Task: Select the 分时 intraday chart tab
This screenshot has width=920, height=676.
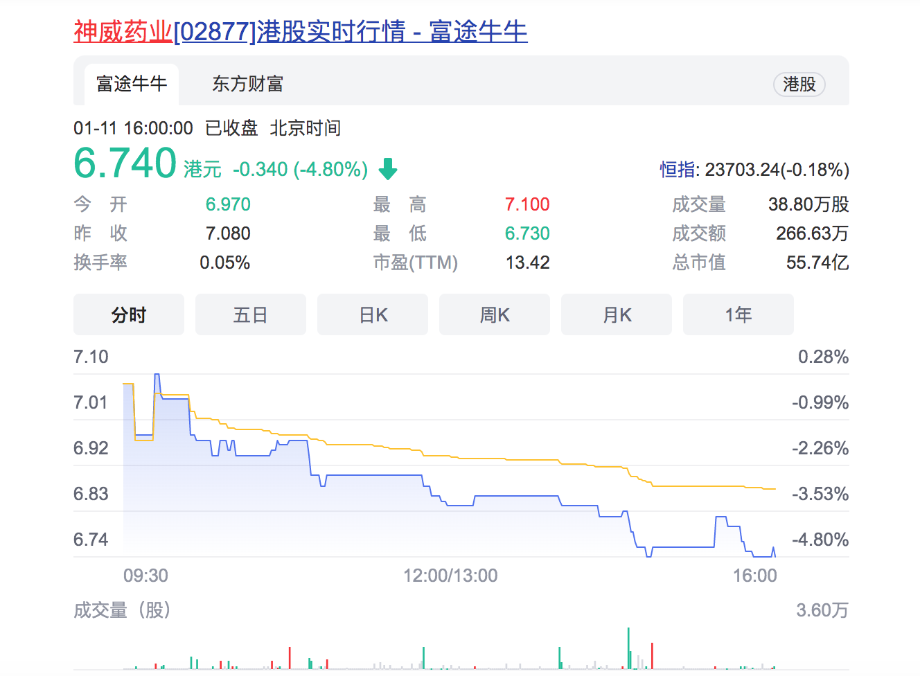Action: point(129,315)
